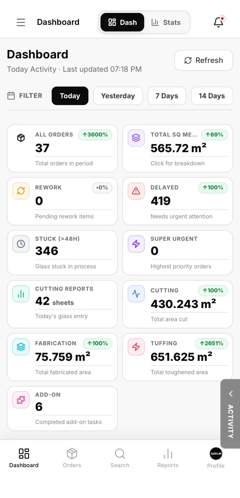This screenshot has height=498, width=240.
Task: Click the All Orders box icon
Action: [x=21, y=138]
